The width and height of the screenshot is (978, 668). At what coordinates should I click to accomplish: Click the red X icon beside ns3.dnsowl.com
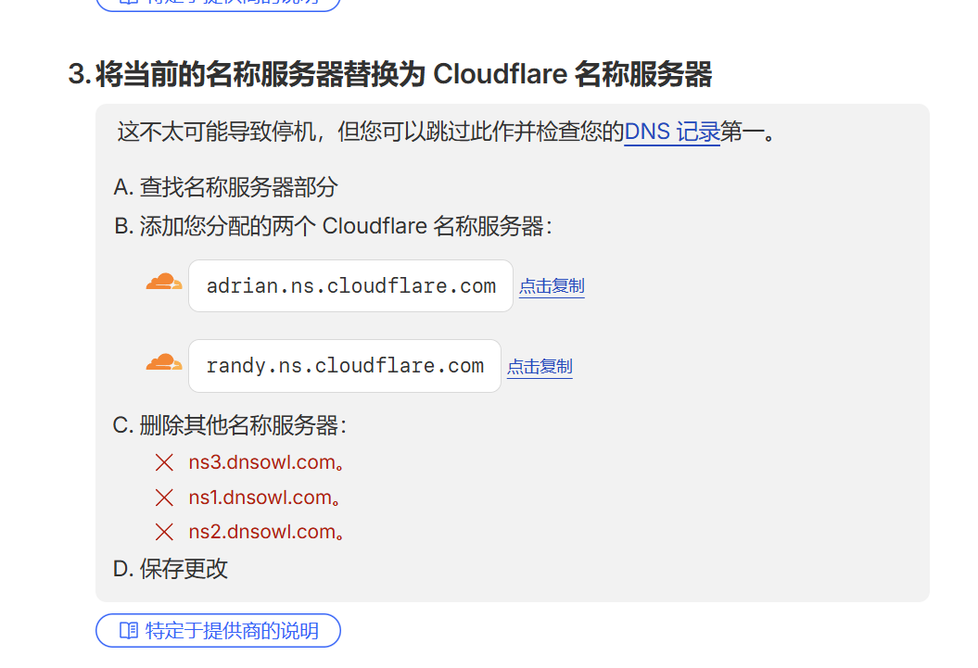(164, 461)
